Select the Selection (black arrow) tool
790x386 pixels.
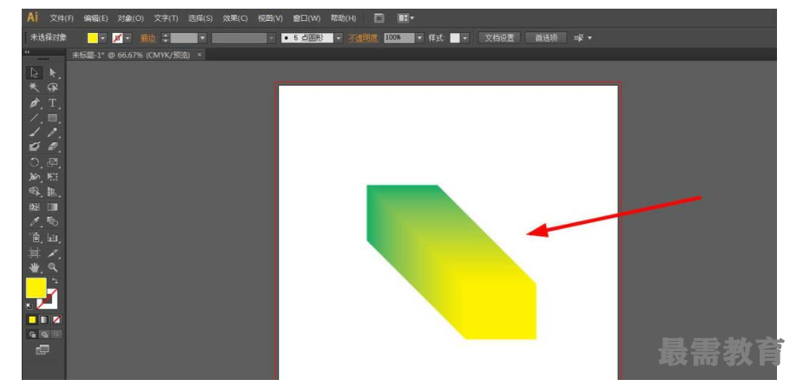pos(34,73)
